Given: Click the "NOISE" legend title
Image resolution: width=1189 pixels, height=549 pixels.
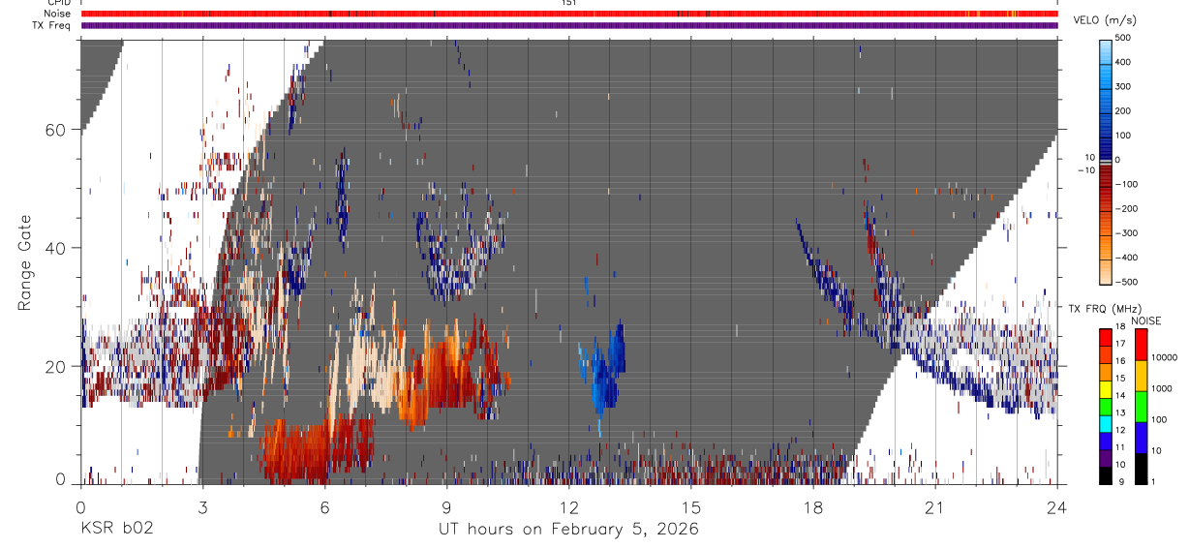Looking at the screenshot, I should point(1145,320).
